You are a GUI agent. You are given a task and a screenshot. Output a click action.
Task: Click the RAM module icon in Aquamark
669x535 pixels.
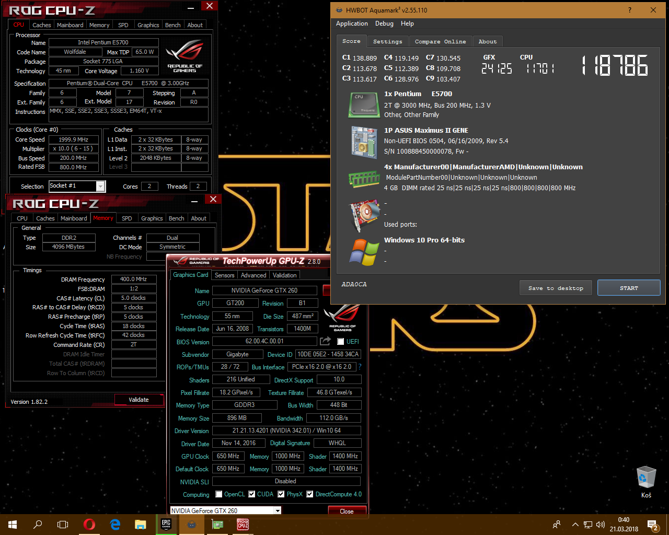pos(364,179)
